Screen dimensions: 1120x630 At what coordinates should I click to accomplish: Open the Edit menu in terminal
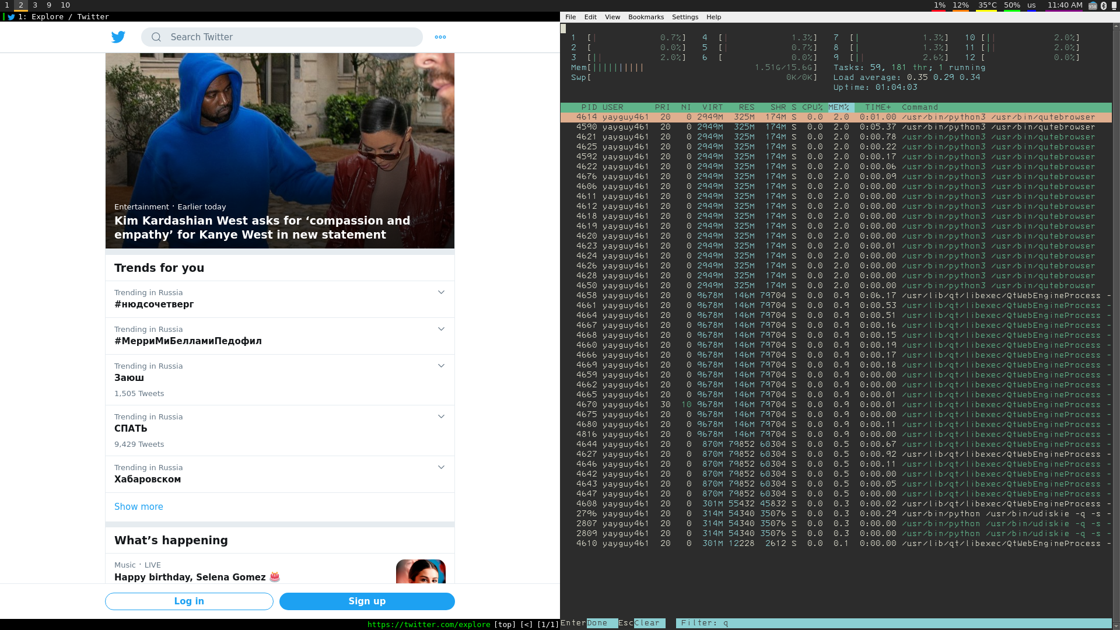(590, 17)
